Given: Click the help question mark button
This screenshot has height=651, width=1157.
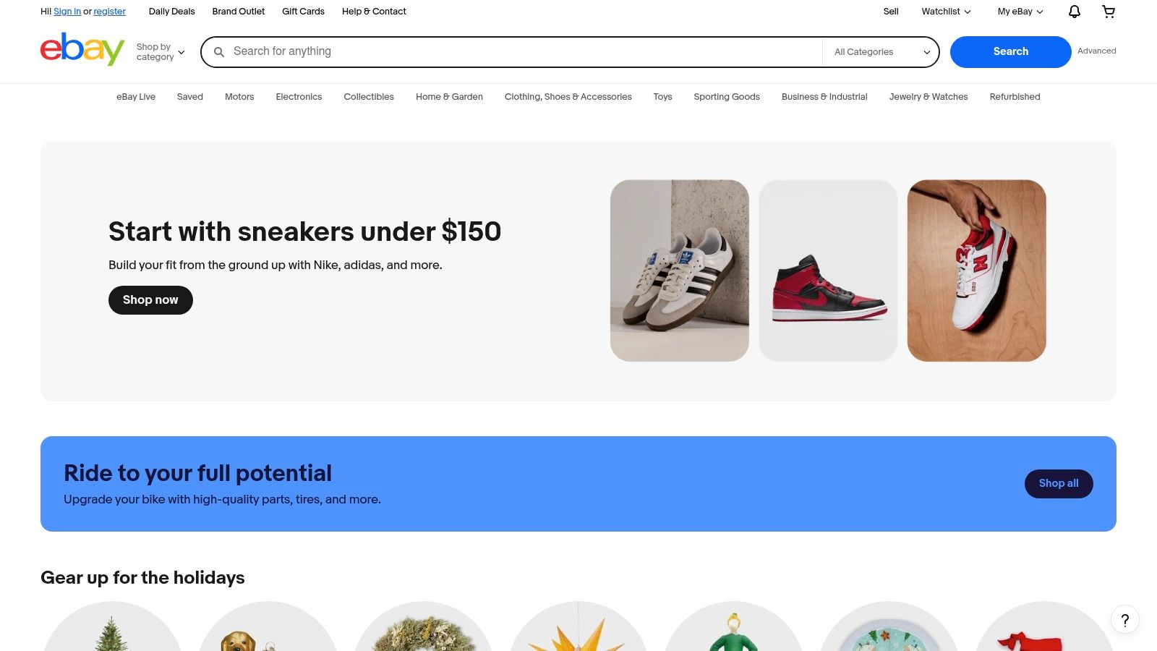Looking at the screenshot, I should (1125, 620).
